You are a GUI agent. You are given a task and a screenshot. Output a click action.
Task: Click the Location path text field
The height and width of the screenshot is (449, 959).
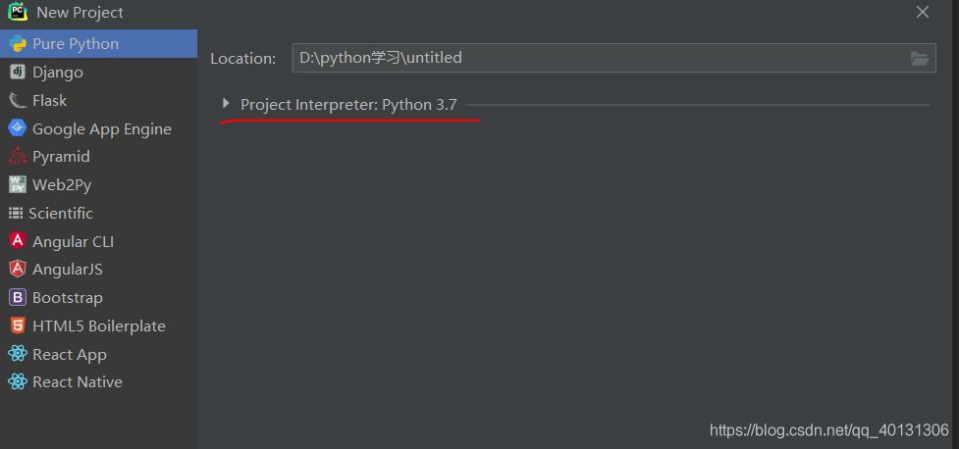point(599,59)
